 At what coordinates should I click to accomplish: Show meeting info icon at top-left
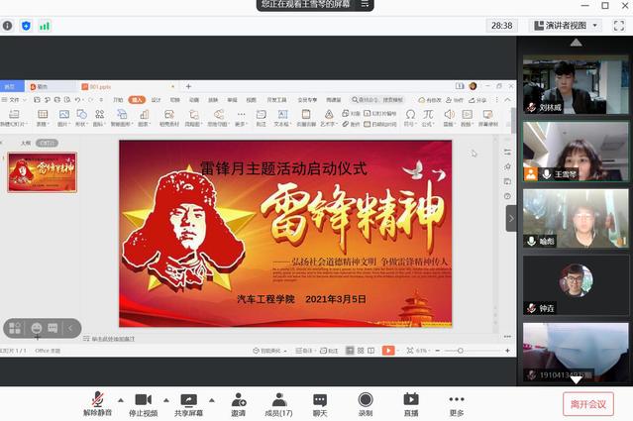(x=8, y=25)
